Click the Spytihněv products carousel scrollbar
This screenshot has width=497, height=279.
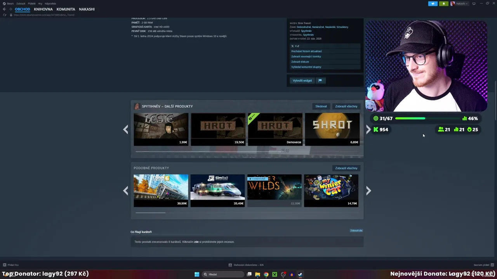[x=247, y=151]
